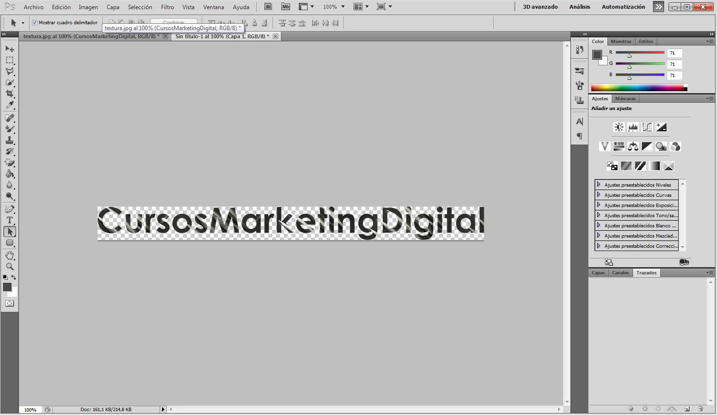Open the Black and White adjustment
Screen dimensions: 717x415
[x=647, y=146]
